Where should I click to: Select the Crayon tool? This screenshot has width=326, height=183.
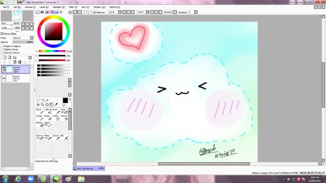(56, 137)
